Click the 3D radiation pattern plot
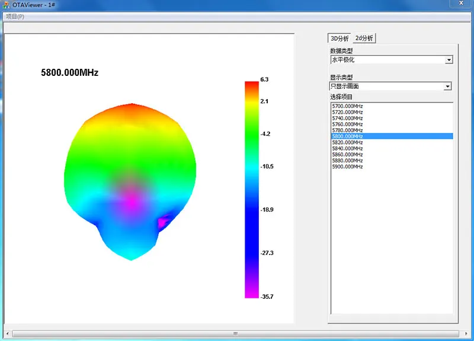Screen dimensions: 474x341 point(130,181)
